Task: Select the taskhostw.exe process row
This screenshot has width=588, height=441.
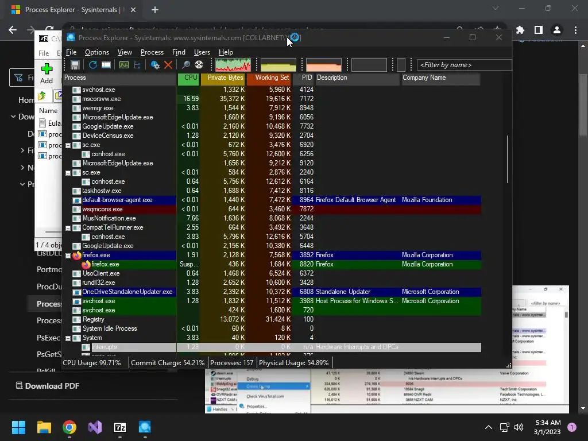Action: point(272,191)
